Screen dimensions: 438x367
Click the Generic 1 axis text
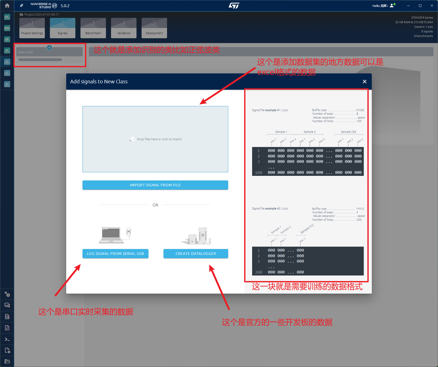click(423, 27)
